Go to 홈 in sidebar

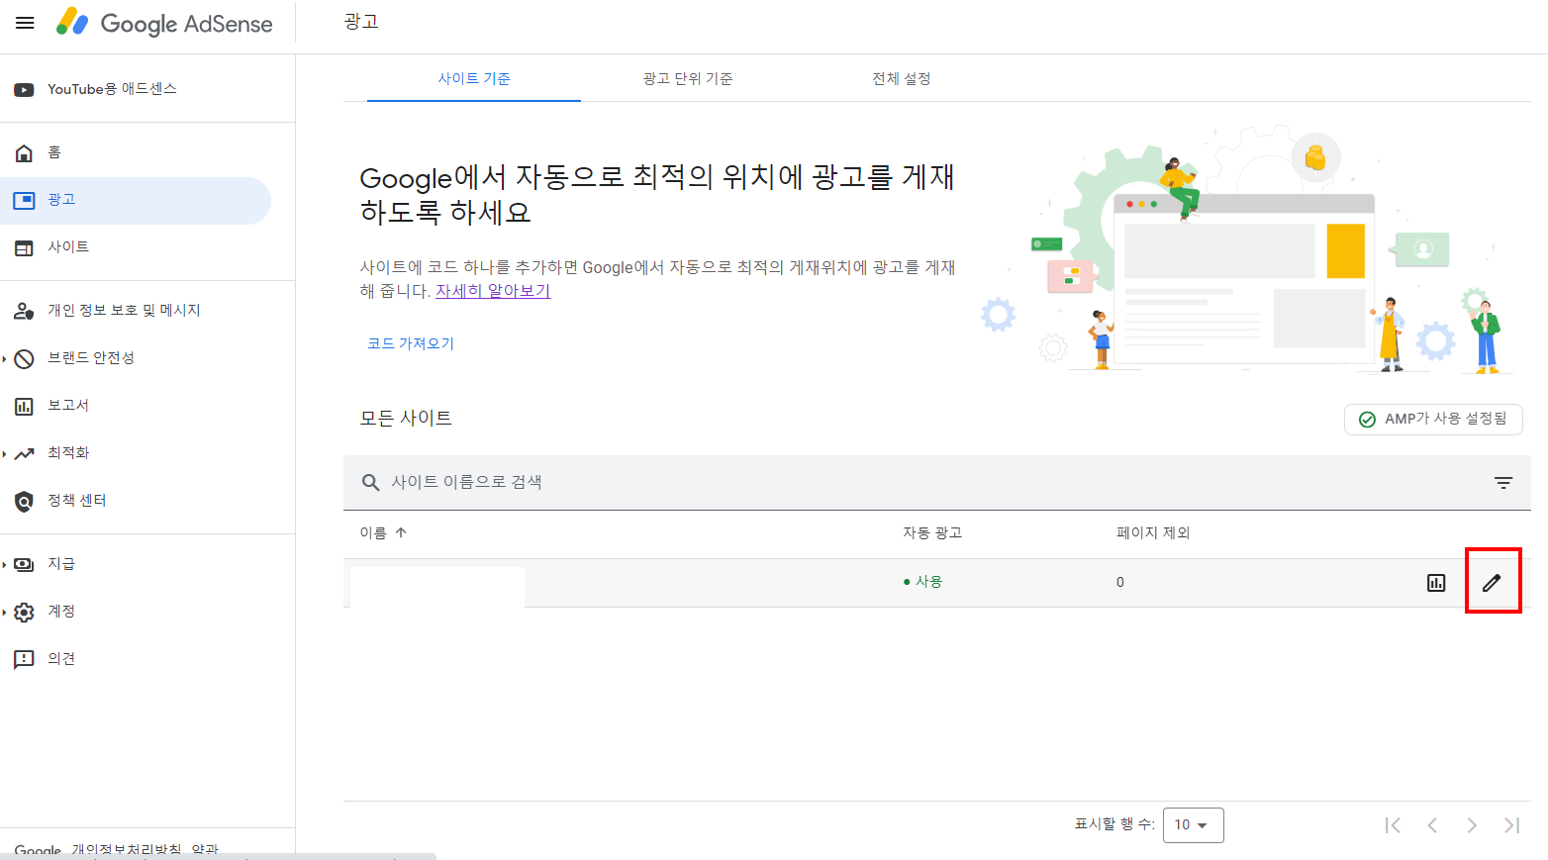coord(54,152)
